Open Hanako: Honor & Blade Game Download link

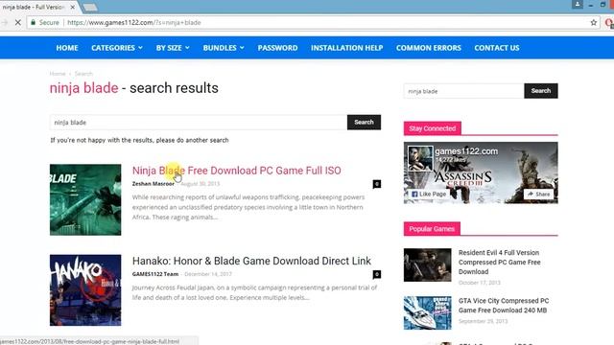tap(251, 261)
